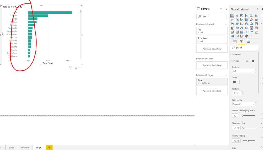Choose the slicer visualization icon
263x150 pixels.
click(232, 32)
